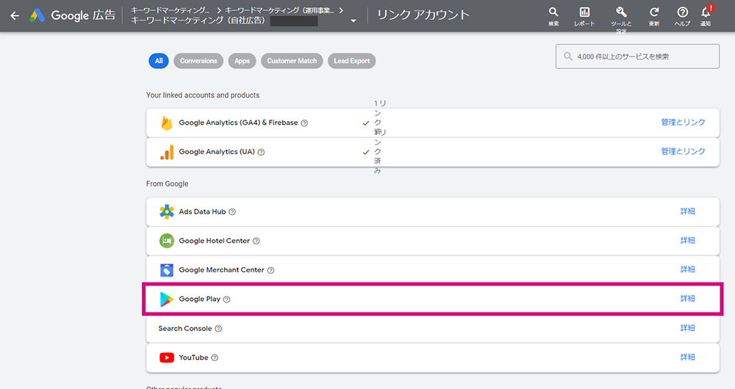Select the Customer Match filter chip
This screenshot has height=389, width=735.
tap(292, 61)
